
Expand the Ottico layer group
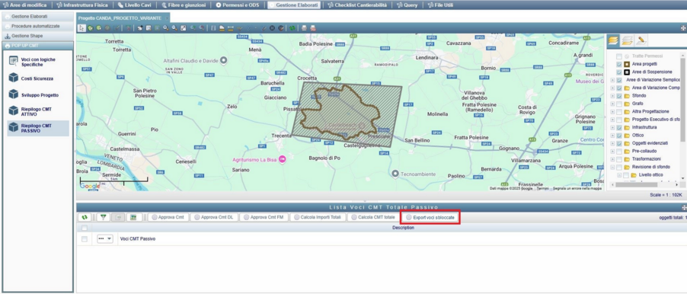[x=612, y=136]
